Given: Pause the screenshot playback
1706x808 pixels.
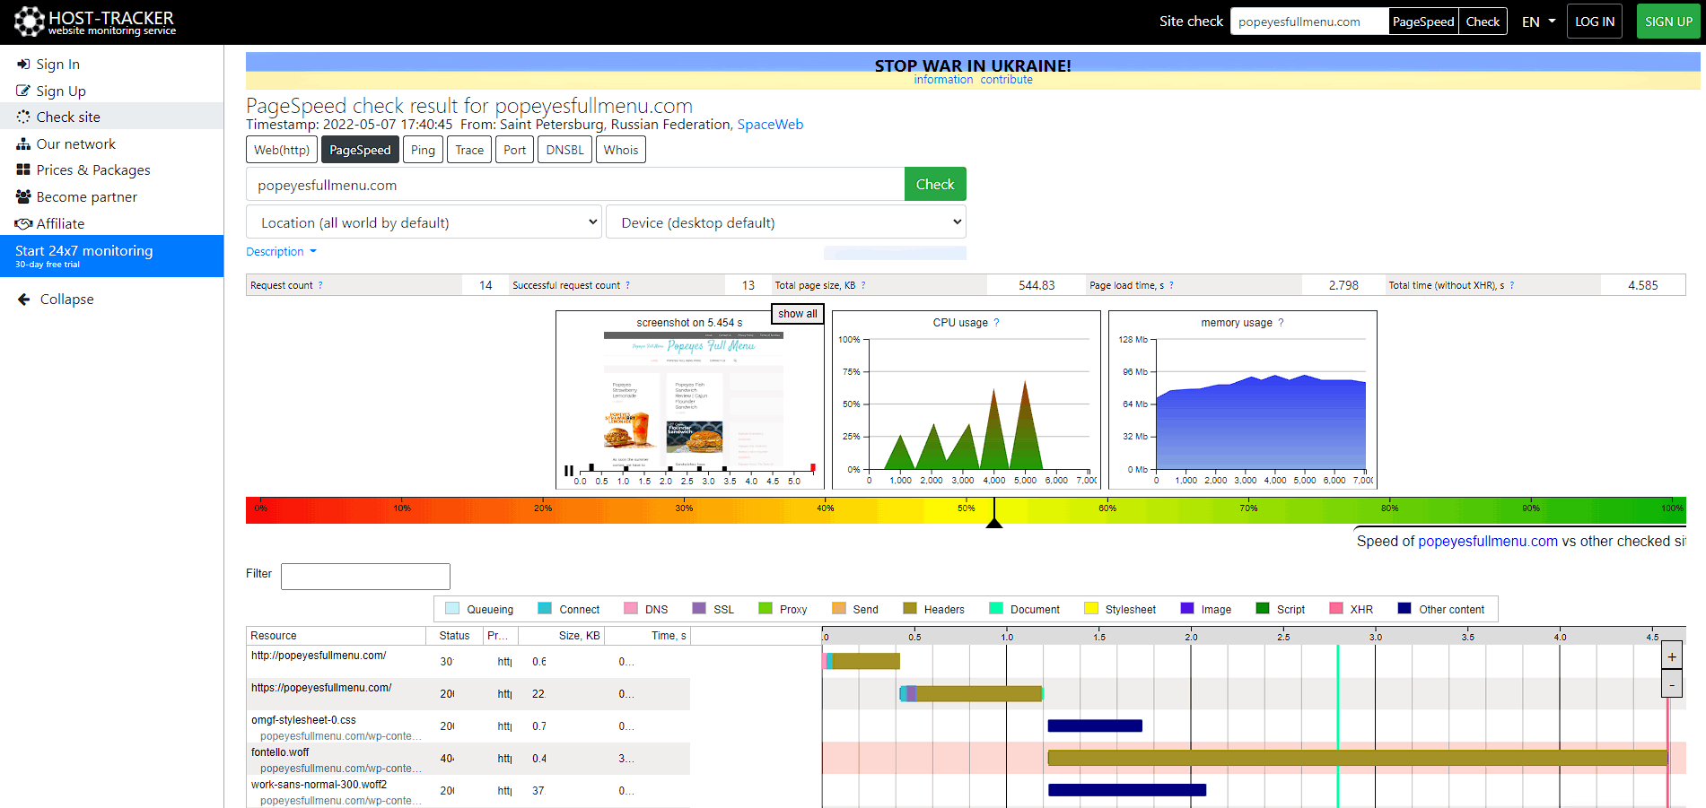Looking at the screenshot, I should coord(569,471).
